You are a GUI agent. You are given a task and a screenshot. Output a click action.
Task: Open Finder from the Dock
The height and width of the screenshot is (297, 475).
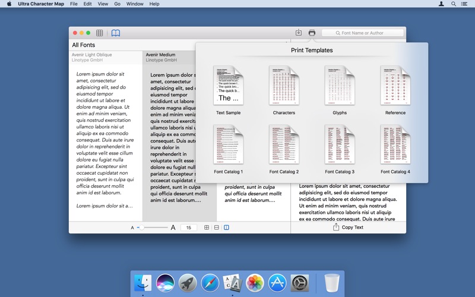coord(142,283)
